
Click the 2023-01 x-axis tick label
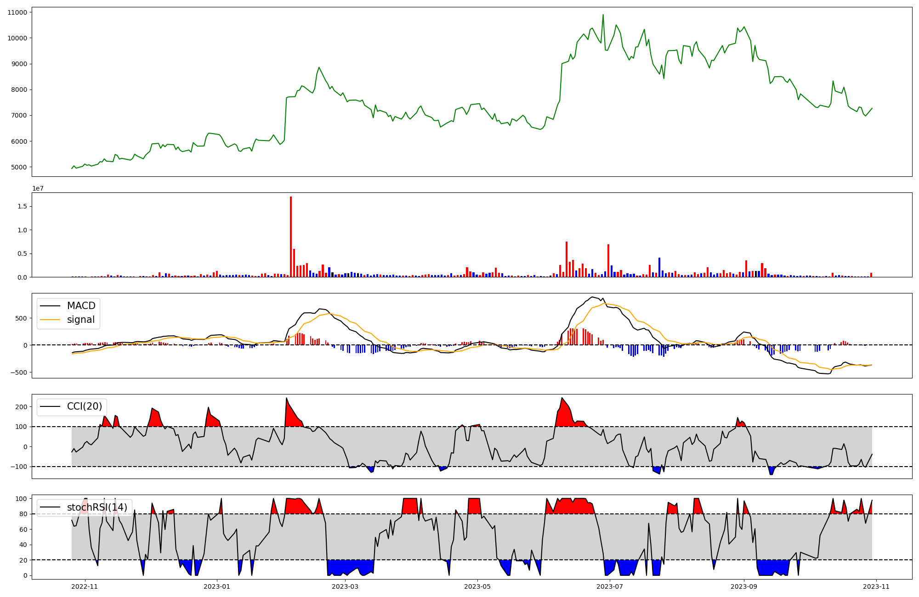tap(217, 586)
